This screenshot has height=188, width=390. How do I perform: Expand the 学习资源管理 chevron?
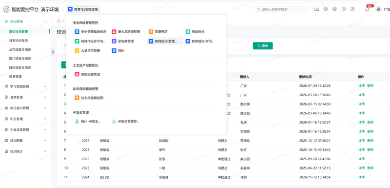pyautogui.click(x=45, y=86)
